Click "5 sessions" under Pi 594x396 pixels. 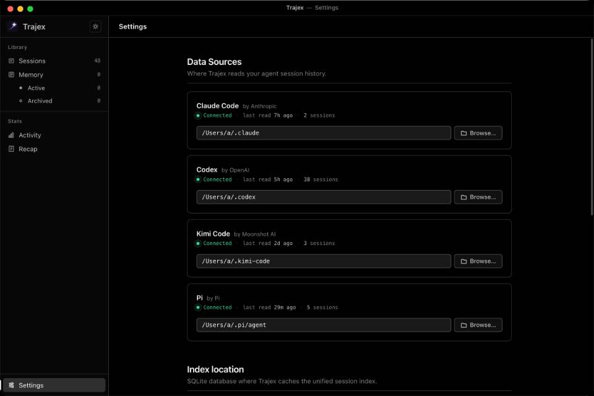pyautogui.click(x=322, y=308)
